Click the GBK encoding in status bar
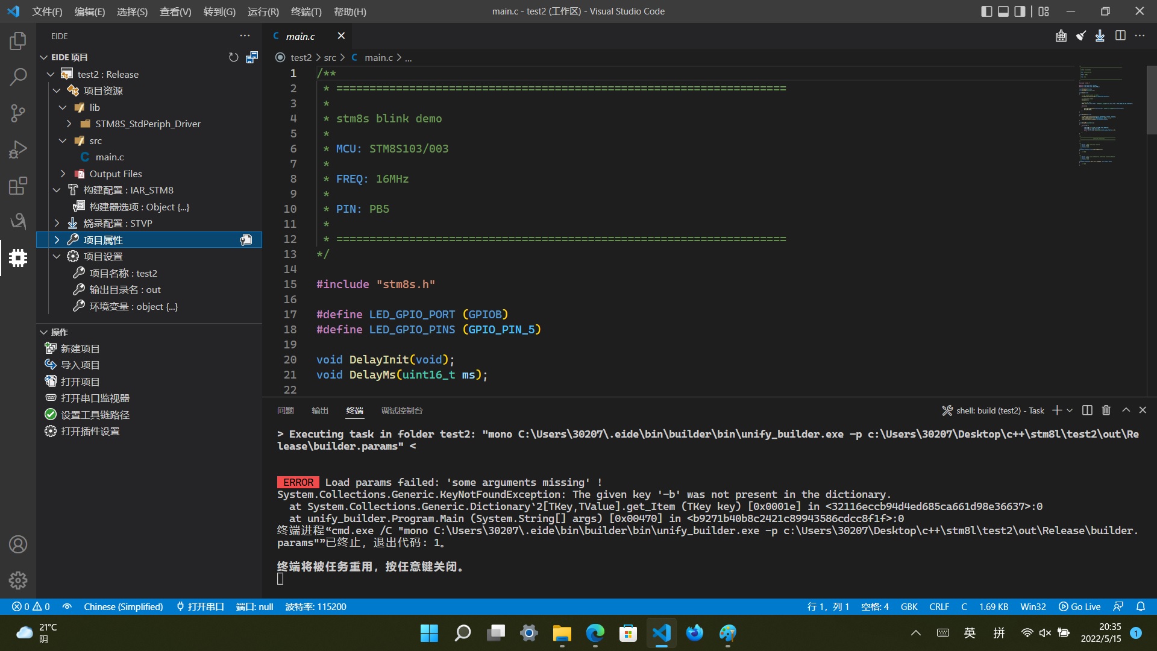The image size is (1157, 651). [x=909, y=606]
